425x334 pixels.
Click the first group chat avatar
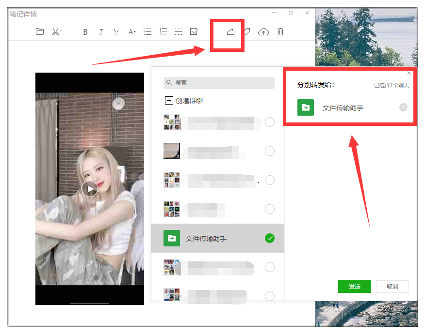click(172, 122)
